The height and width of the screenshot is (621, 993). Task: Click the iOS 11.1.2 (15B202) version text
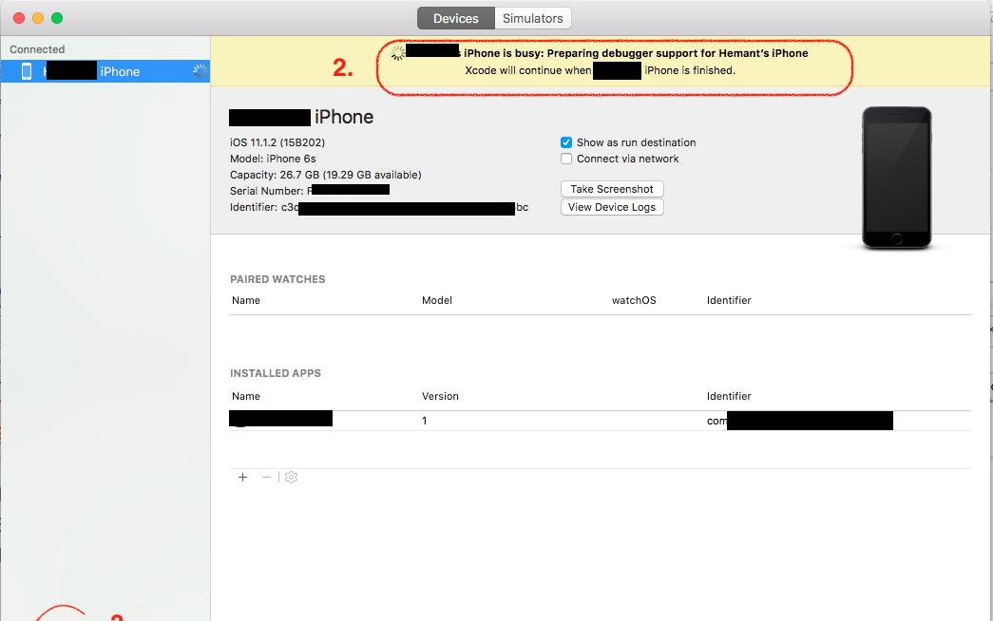tap(277, 142)
